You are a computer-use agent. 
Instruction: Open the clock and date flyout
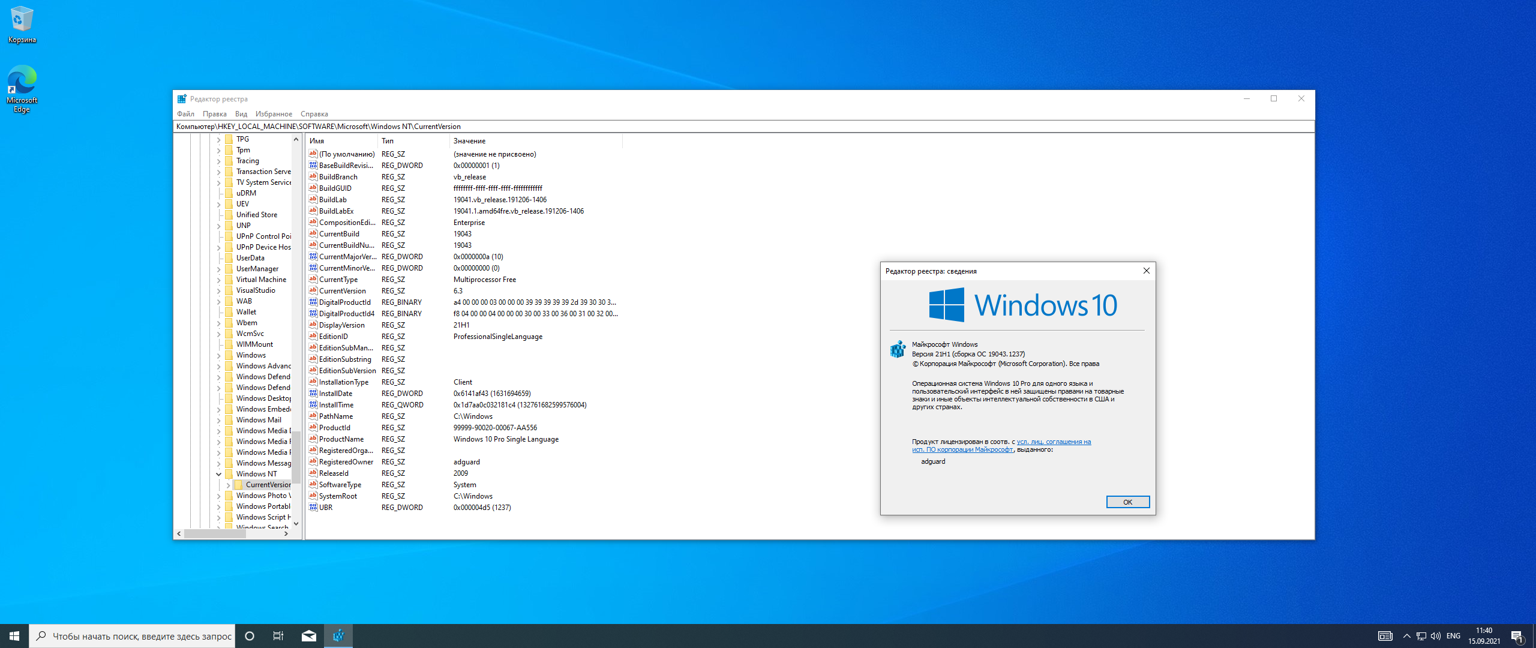click(x=1484, y=636)
